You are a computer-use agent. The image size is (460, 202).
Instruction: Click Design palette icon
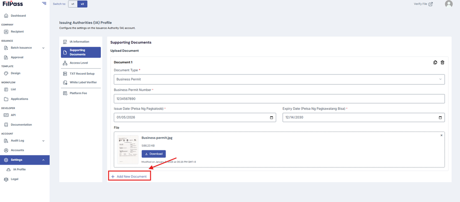(6, 73)
